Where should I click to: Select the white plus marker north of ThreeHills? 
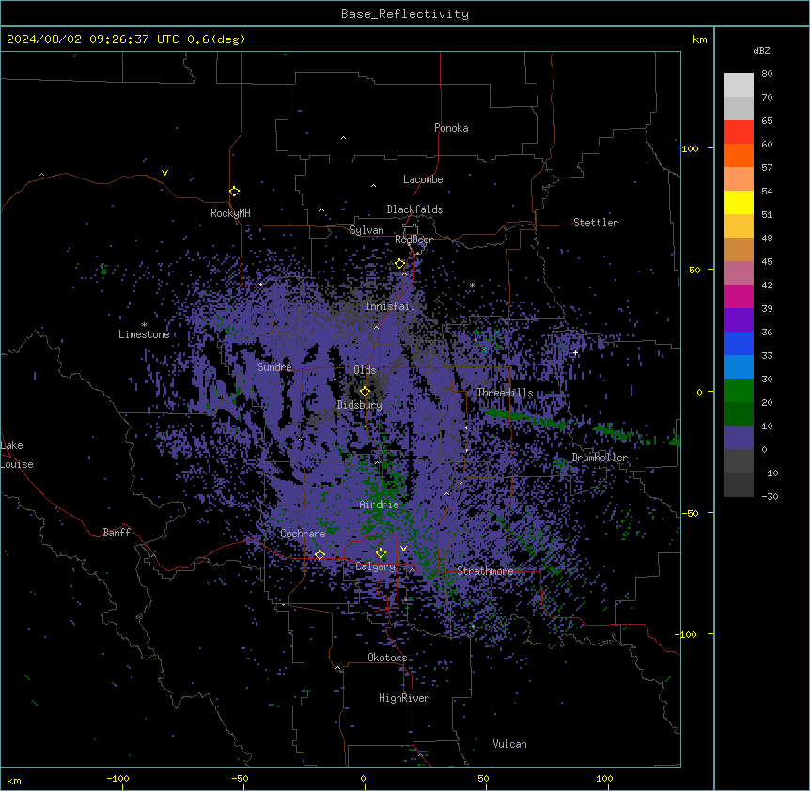point(575,353)
